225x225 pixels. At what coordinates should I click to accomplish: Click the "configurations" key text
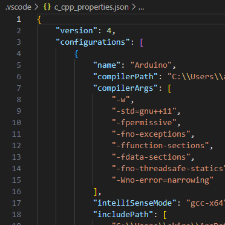[x=93, y=42]
